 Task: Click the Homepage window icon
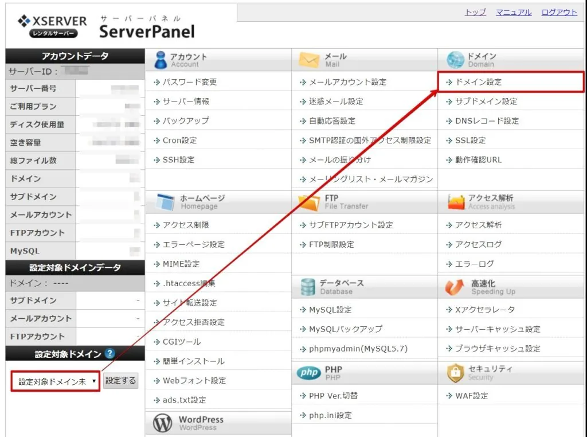pos(166,202)
